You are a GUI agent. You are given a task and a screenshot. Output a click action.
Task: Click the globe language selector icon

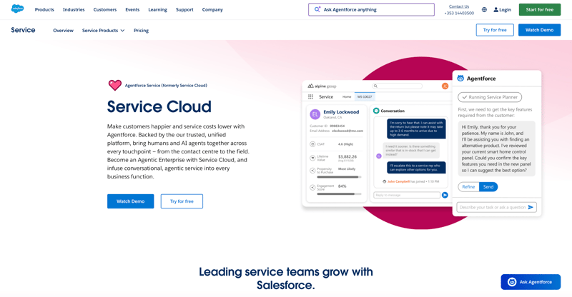click(x=484, y=10)
